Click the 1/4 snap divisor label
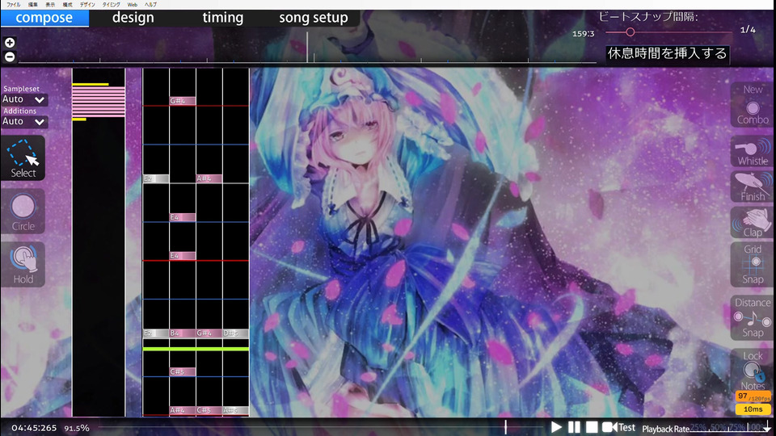Image resolution: width=776 pixels, height=436 pixels. (748, 30)
